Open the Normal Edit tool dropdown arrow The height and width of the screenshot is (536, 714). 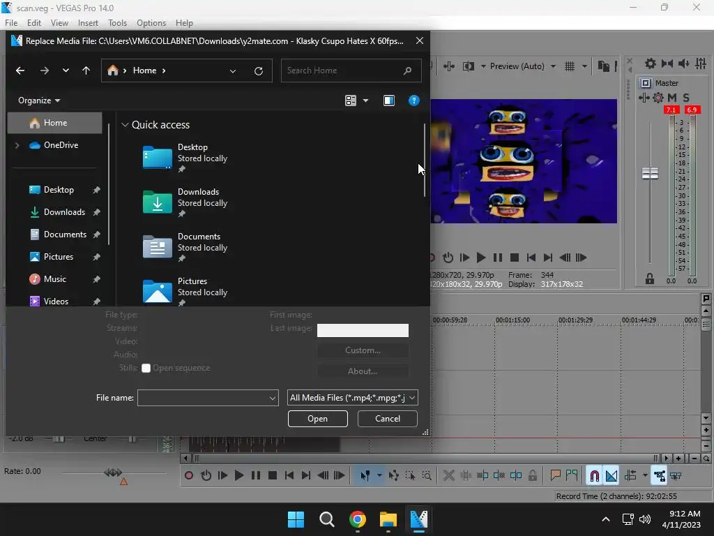(x=379, y=476)
